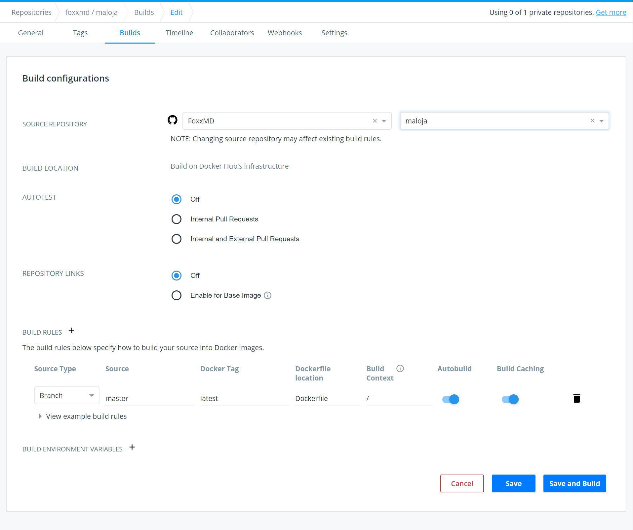Add a build environment variable
This screenshot has height=530, width=633.
point(132,447)
